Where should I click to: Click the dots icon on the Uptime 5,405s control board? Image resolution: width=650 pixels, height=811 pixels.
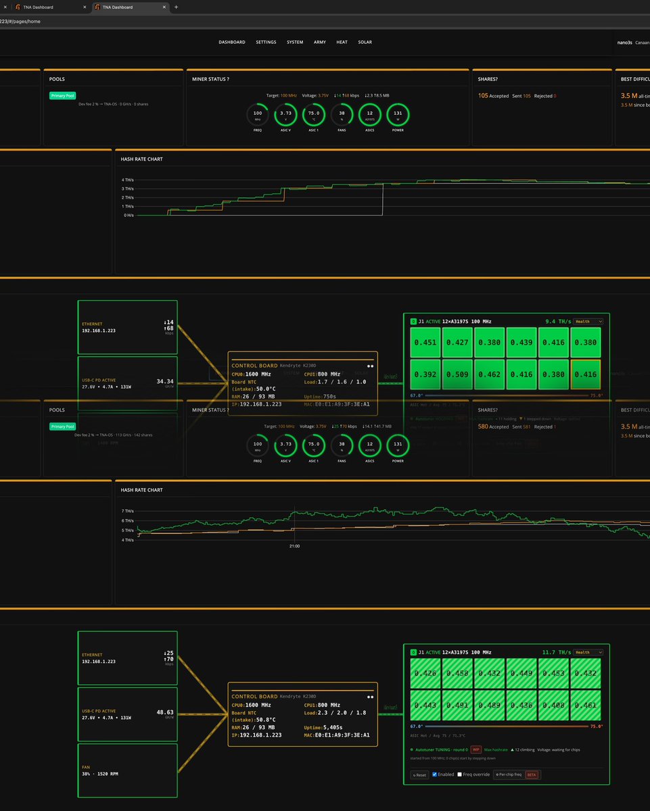(370, 696)
